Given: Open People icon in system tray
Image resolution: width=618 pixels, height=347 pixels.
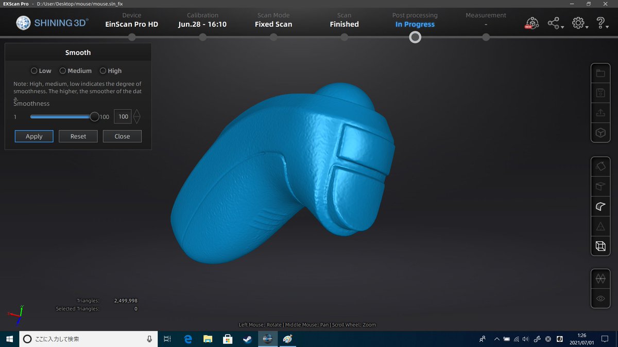Looking at the screenshot, I should (483, 339).
